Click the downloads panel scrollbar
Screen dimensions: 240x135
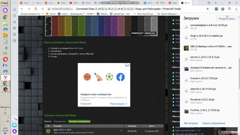(x=239, y=73)
